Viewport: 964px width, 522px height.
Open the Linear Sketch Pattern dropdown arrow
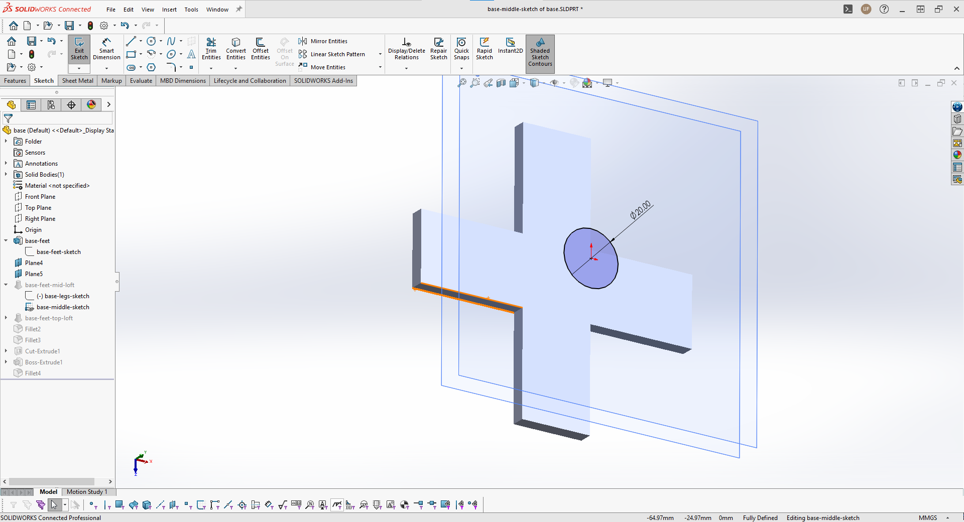tap(380, 54)
